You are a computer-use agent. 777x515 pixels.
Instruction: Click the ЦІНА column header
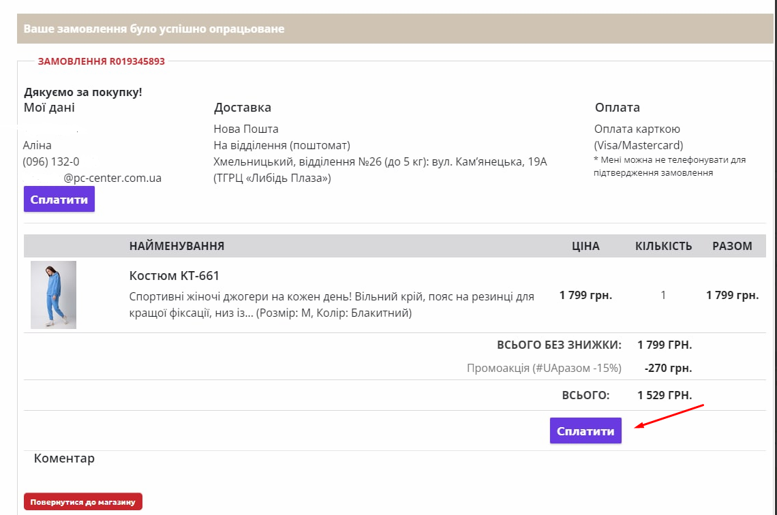(x=585, y=246)
